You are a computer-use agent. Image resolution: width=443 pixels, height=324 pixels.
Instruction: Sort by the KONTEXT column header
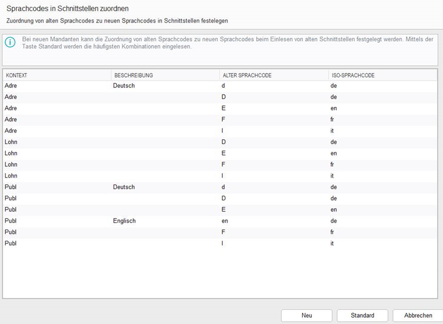tap(17, 75)
